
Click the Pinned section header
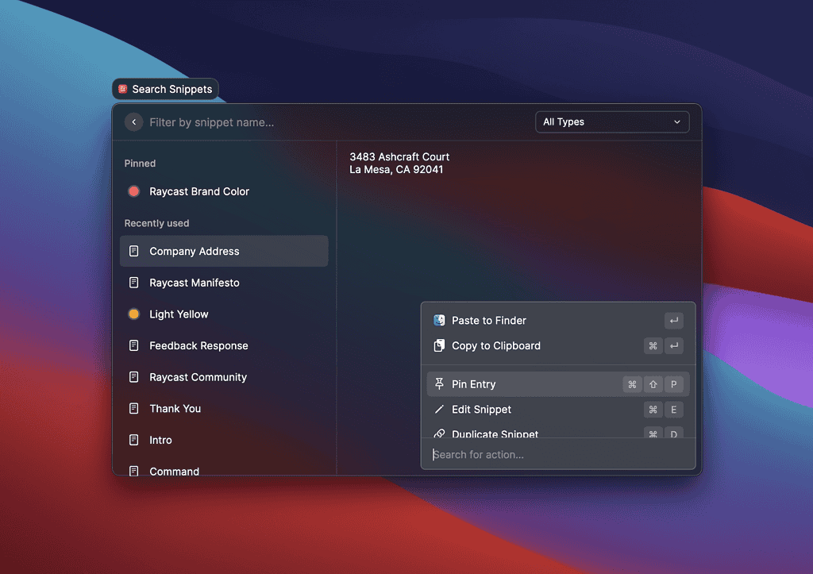140,164
